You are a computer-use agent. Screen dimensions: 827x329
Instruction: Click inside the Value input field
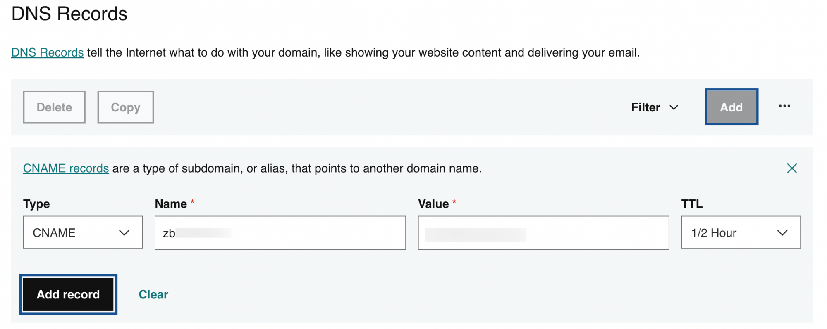(543, 233)
